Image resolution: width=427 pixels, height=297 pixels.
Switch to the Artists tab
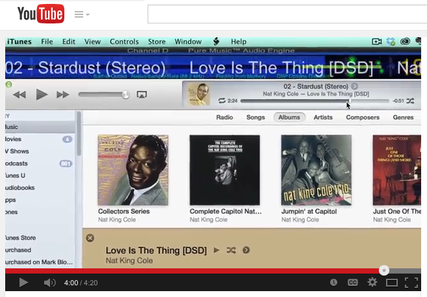pyautogui.click(x=323, y=117)
